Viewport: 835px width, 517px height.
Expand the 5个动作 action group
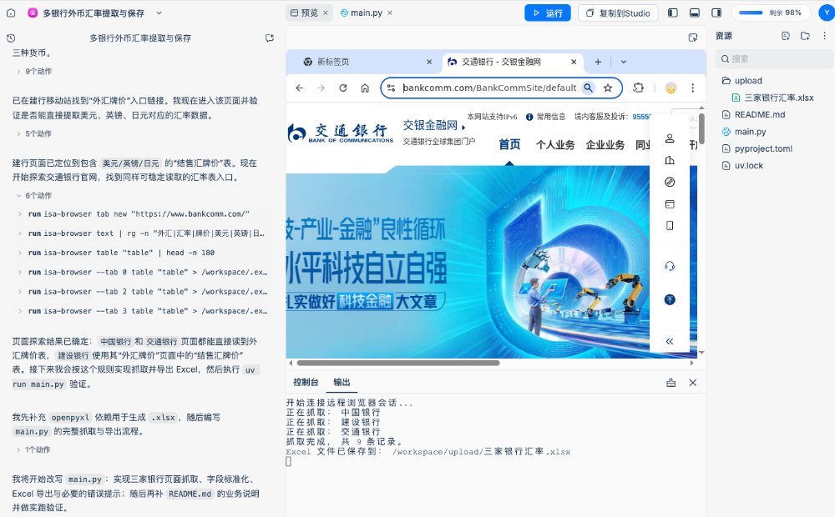point(34,133)
